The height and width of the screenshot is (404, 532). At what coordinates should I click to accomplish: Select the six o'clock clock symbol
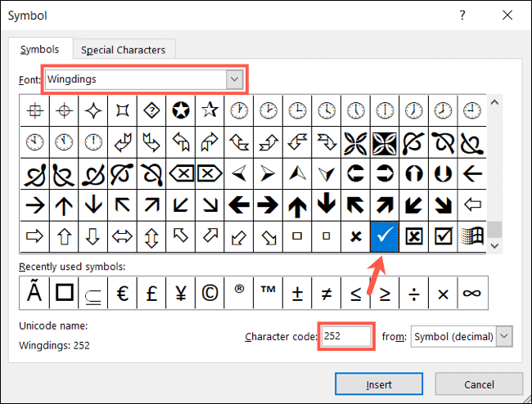click(385, 110)
